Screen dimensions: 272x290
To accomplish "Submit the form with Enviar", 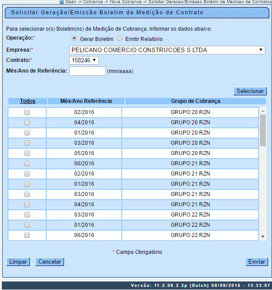I will pos(256,262).
